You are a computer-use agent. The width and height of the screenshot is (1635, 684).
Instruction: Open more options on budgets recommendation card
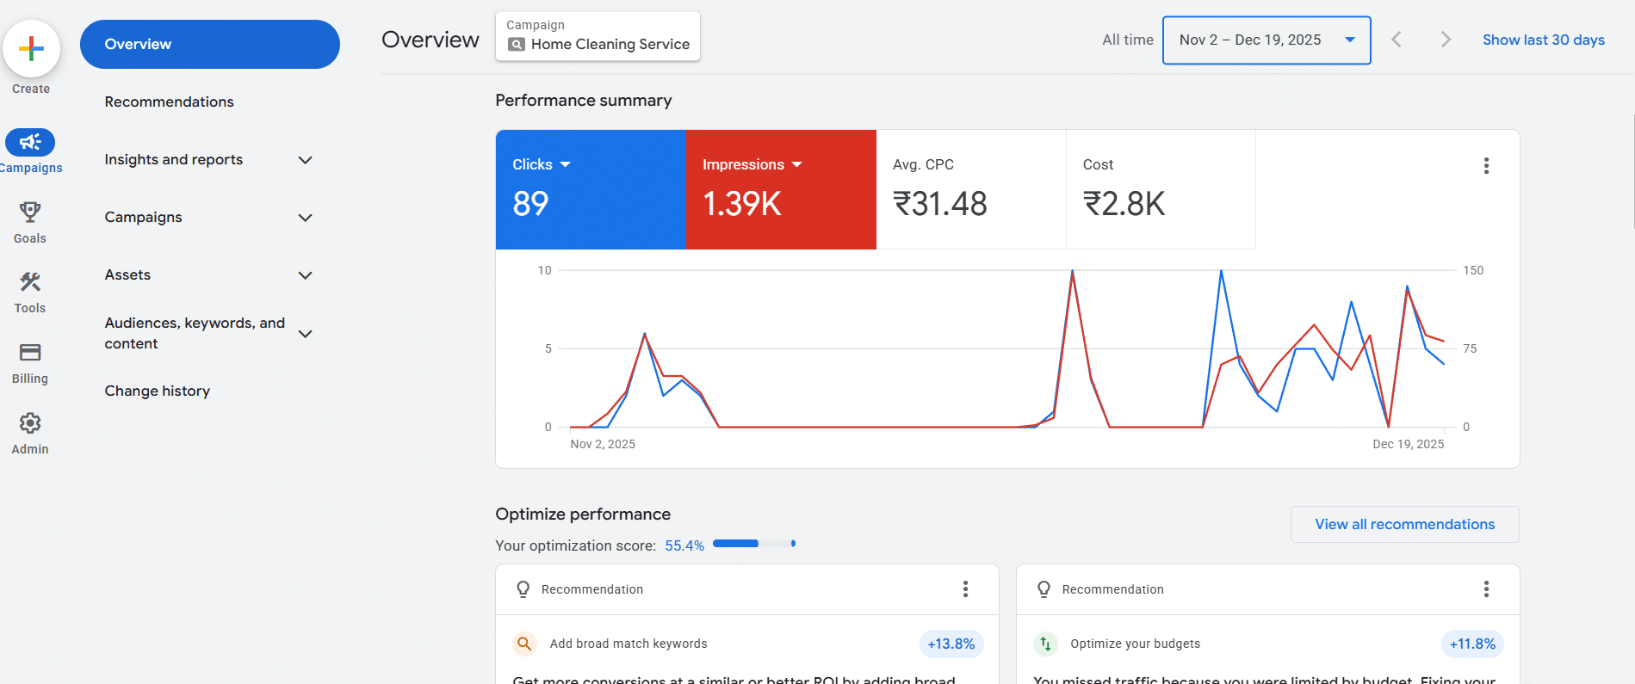point(1486,589)
